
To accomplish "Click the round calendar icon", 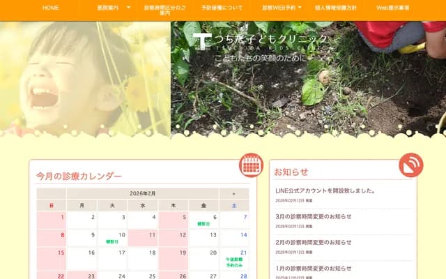I will coord(251,165).
